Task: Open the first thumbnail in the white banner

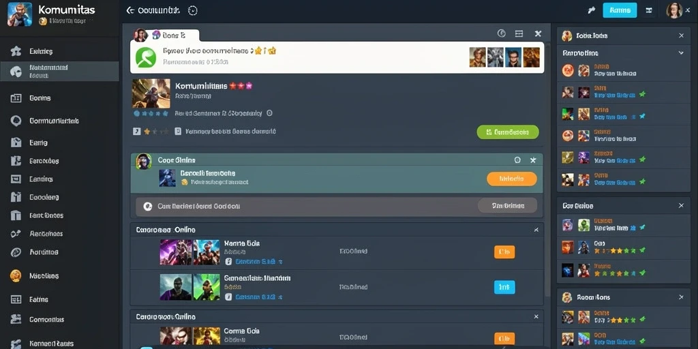Action: 477,57
